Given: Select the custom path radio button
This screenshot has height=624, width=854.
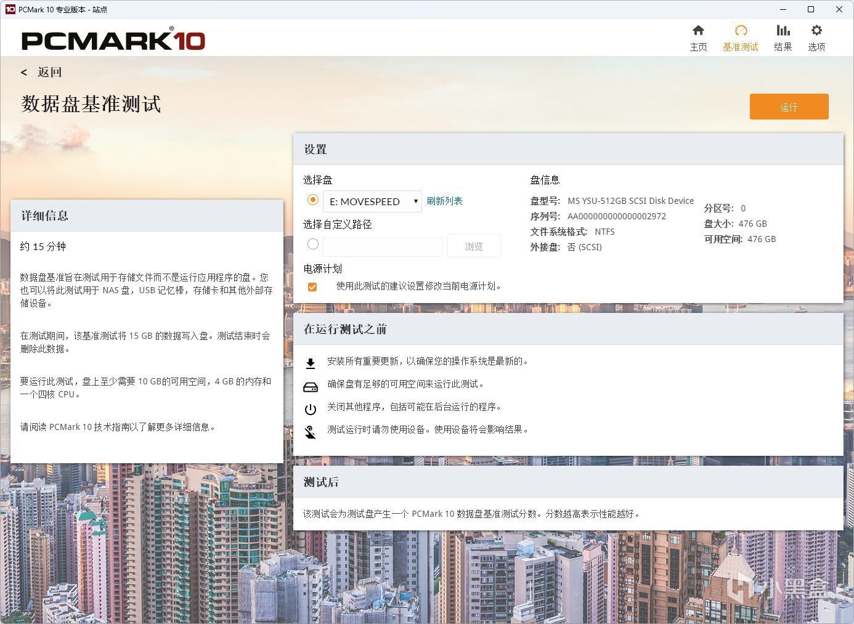Looking at the screenshot, I should pyautogui.click(x=313, y=244).
